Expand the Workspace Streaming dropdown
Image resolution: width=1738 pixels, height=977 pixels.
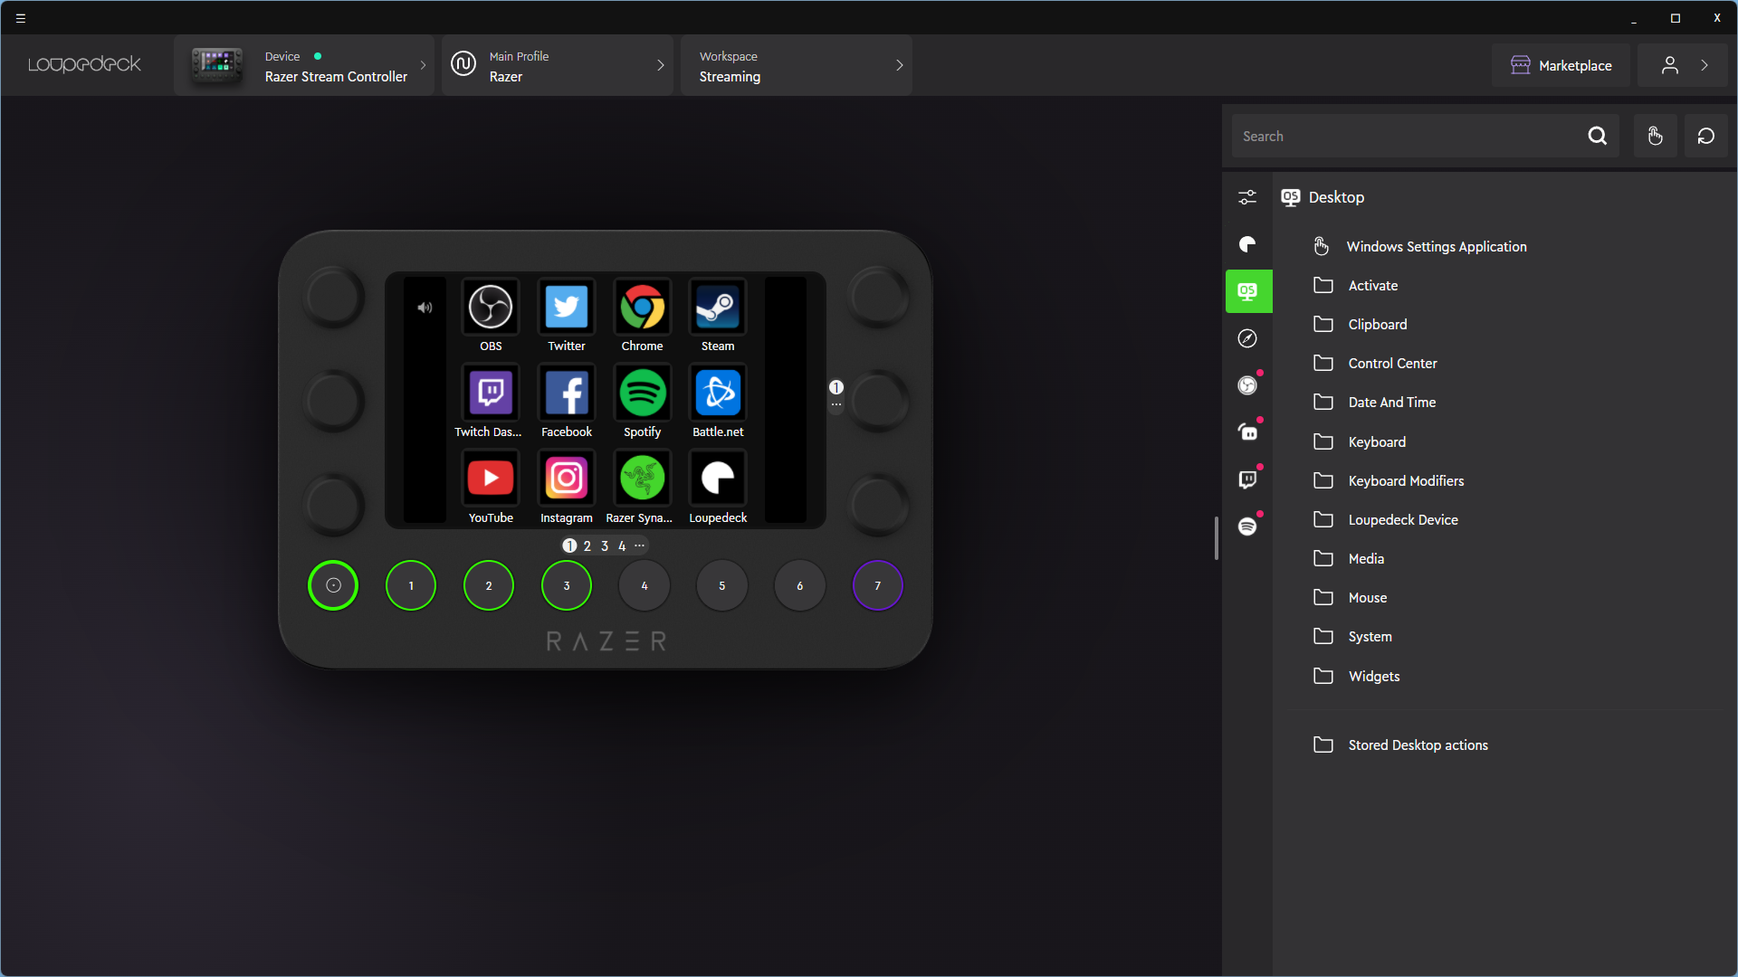click(899, 66)
